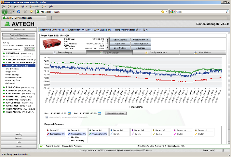
Task: Refresh the discovered devices list
Action: click(x=29, y=49)
